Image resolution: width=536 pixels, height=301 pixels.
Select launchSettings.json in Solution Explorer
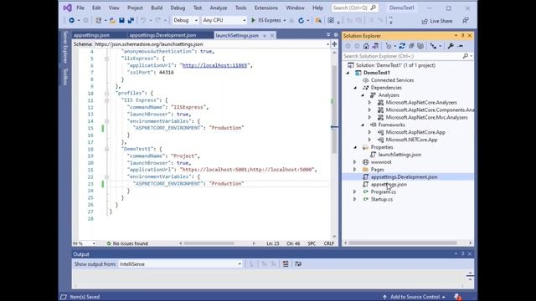pos(399,155)
